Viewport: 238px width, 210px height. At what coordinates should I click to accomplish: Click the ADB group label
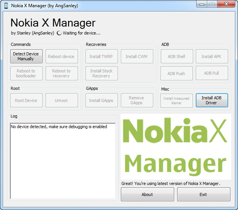click(x=165, y=44)
